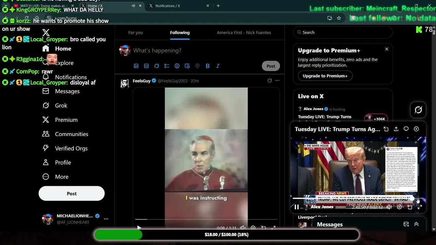Open more options on FeelsGuy post

(x=277, y=81)
